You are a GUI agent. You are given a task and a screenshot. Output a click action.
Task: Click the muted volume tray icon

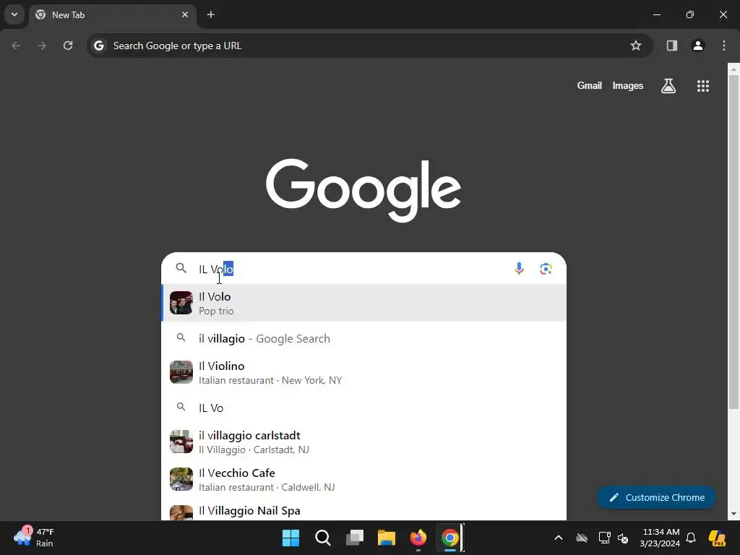coord(623,538)
